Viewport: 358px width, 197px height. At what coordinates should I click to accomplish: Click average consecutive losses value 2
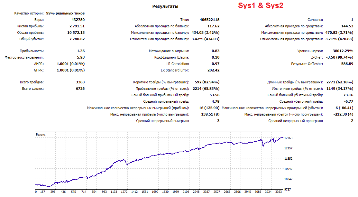(x=352, y=121)
